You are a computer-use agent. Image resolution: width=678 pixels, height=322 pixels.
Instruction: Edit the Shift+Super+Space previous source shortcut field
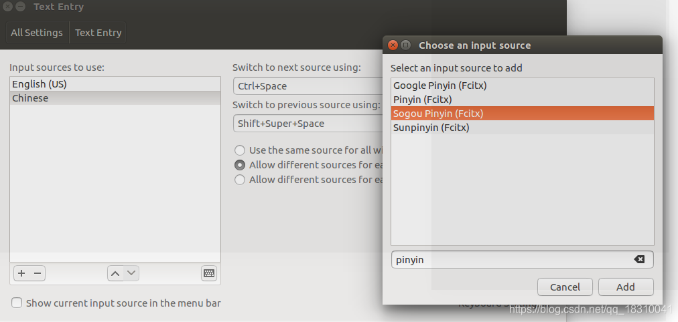click(x=308, y=124)
